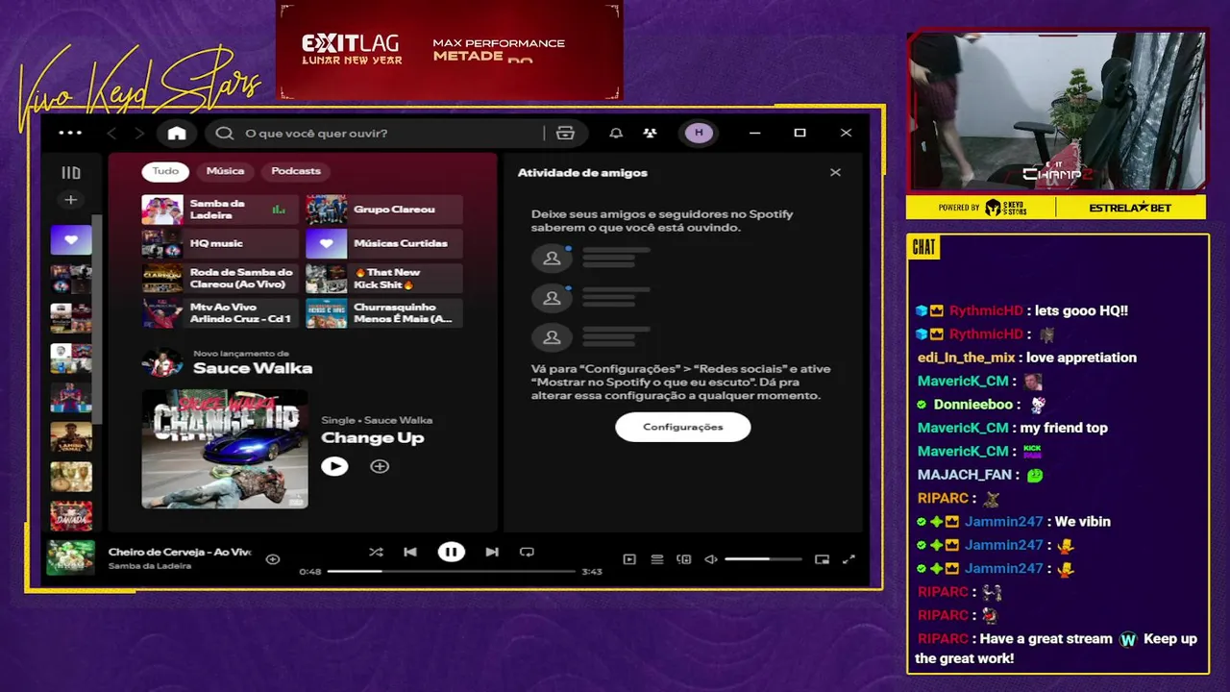Viewport: 1230px width, 692px height.
Task: Click the webcam feed overlay
Action: click(1057, 111)
